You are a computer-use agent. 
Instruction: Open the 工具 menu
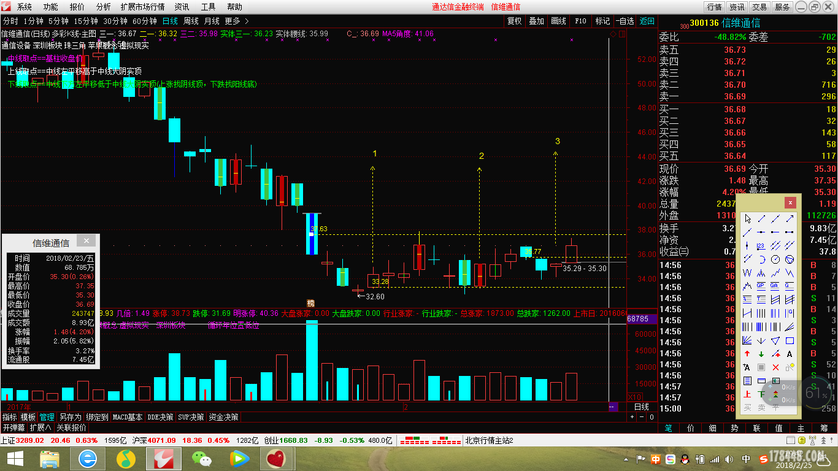209,7
